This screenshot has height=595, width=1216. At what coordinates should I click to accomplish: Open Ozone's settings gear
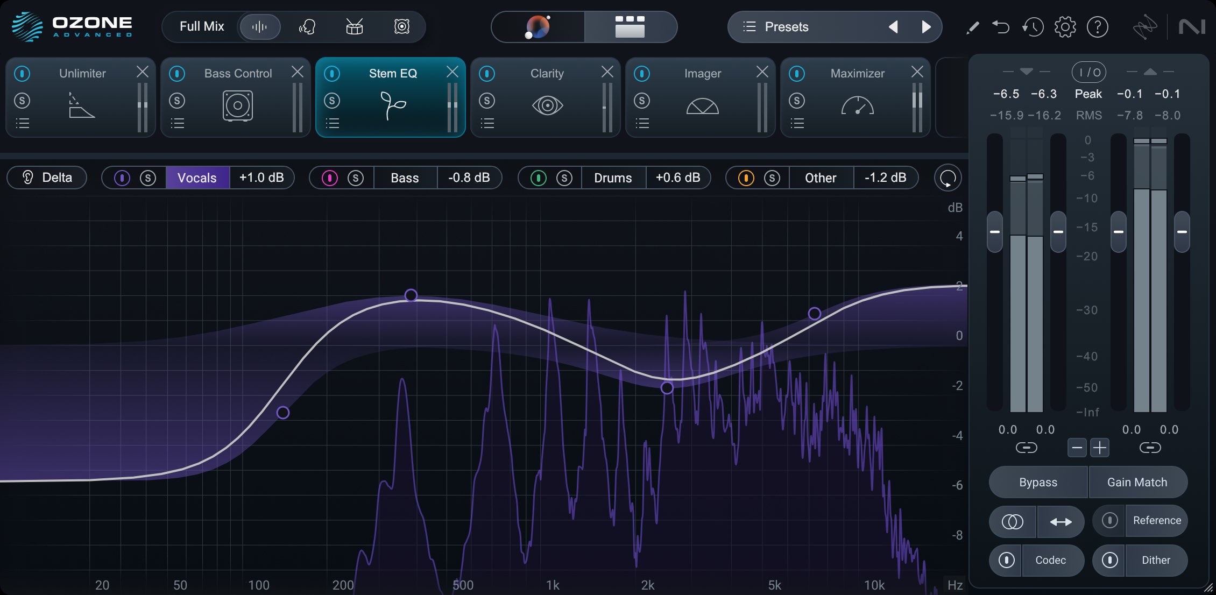(1065, 26)
